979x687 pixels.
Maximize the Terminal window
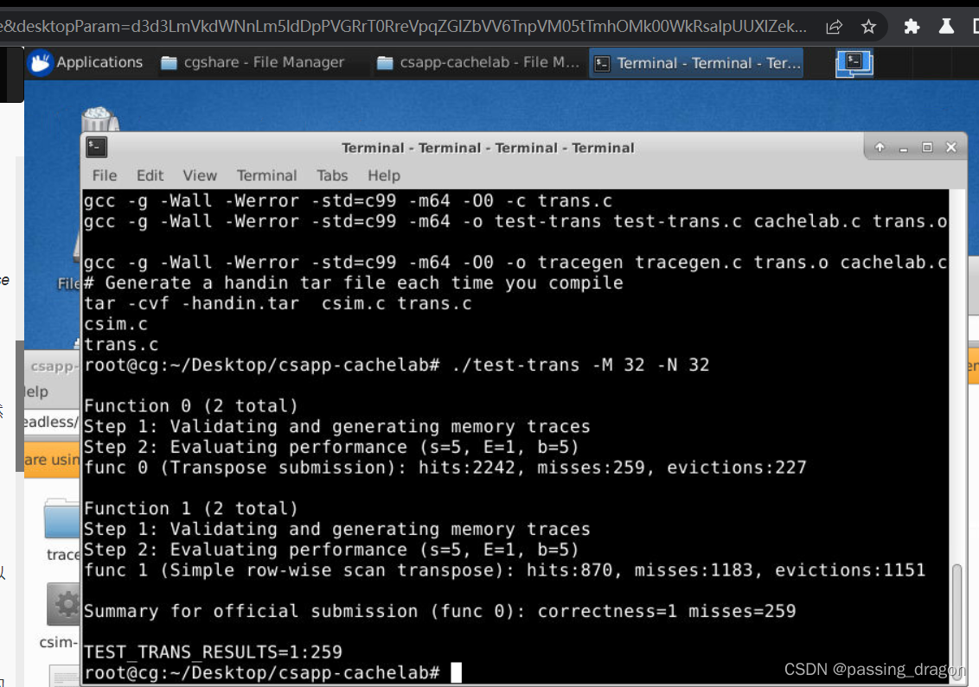pos(927,147)
